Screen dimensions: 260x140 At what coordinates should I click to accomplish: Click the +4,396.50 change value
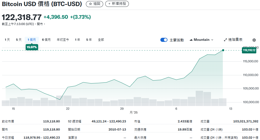56,17
